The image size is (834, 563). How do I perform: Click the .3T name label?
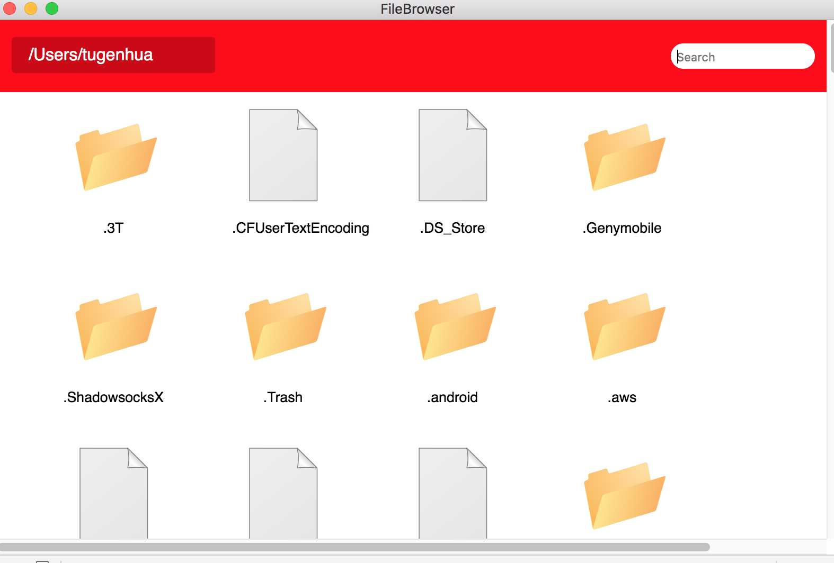113,228
